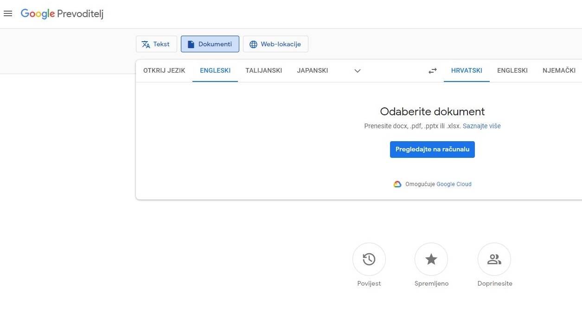Screen dimensions: 582x312
Task: Choose Otkrij jezik source tab
Action: pos(164,71)
